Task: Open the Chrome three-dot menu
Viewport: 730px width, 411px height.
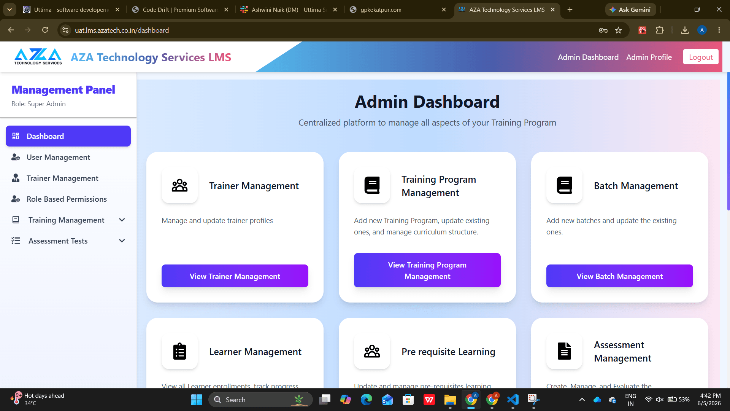Action: (719, 30)
